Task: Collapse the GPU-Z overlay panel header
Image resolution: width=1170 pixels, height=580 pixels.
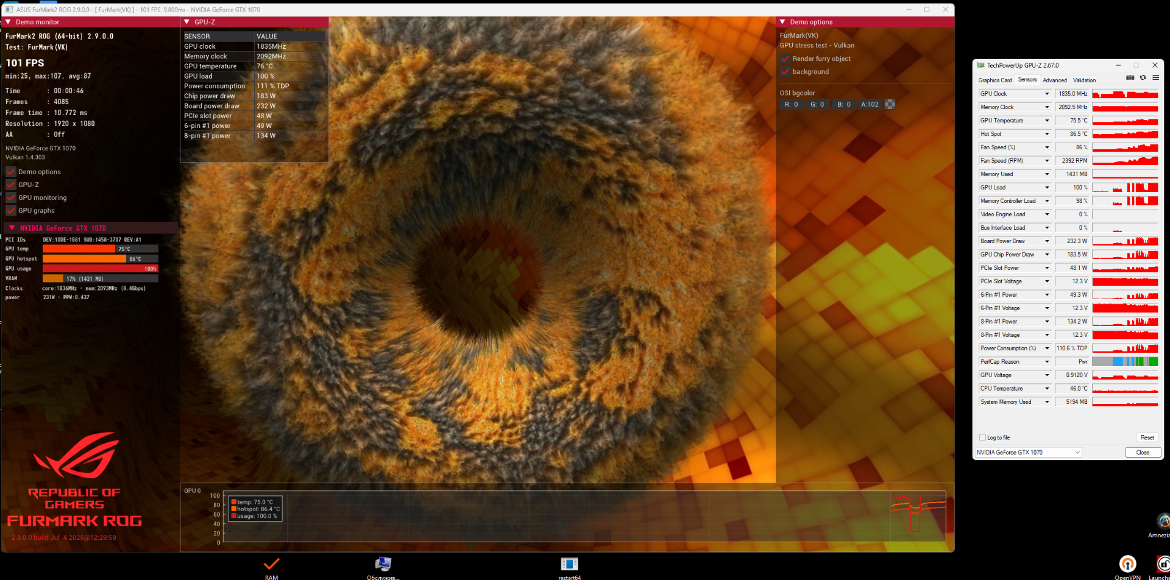Action: pos(186,22)
